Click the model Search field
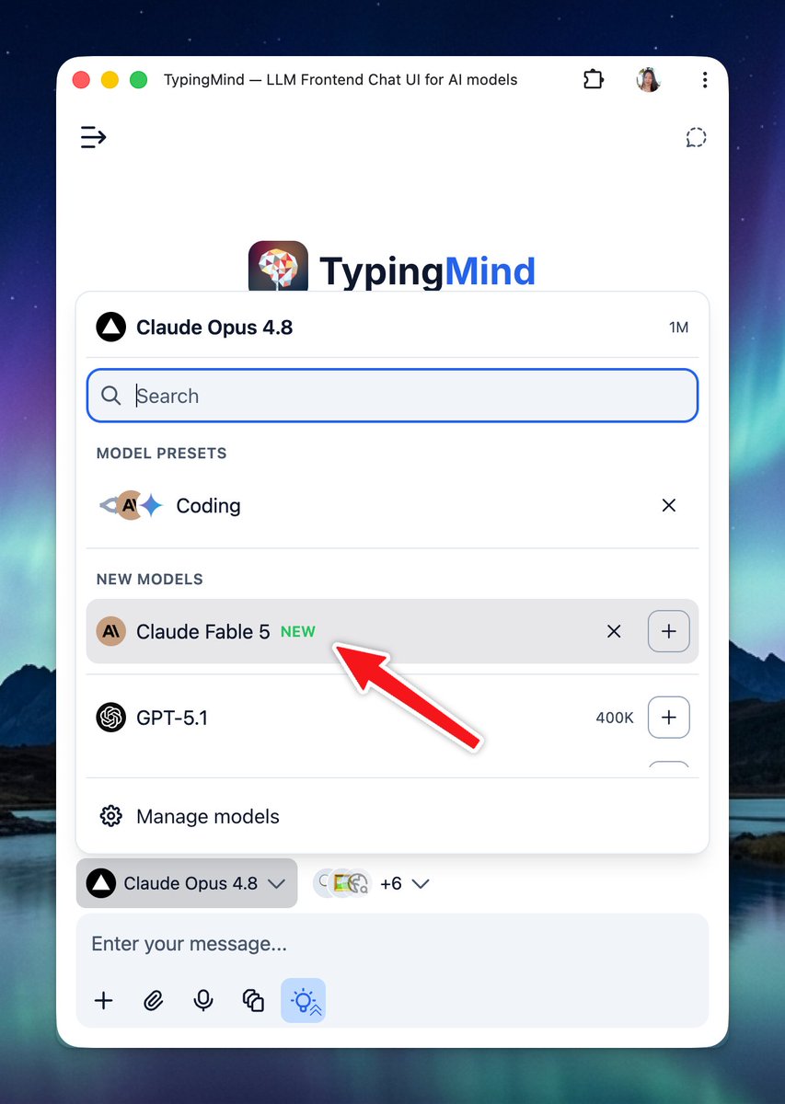This screenshot has height=1104, width=785. pos(392,396)
